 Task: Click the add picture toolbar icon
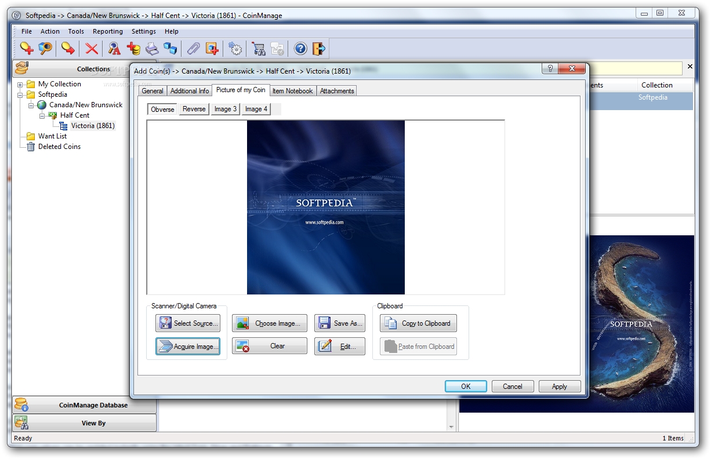coord(212,48)
